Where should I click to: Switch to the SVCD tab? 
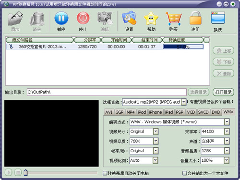coord(203,112)
